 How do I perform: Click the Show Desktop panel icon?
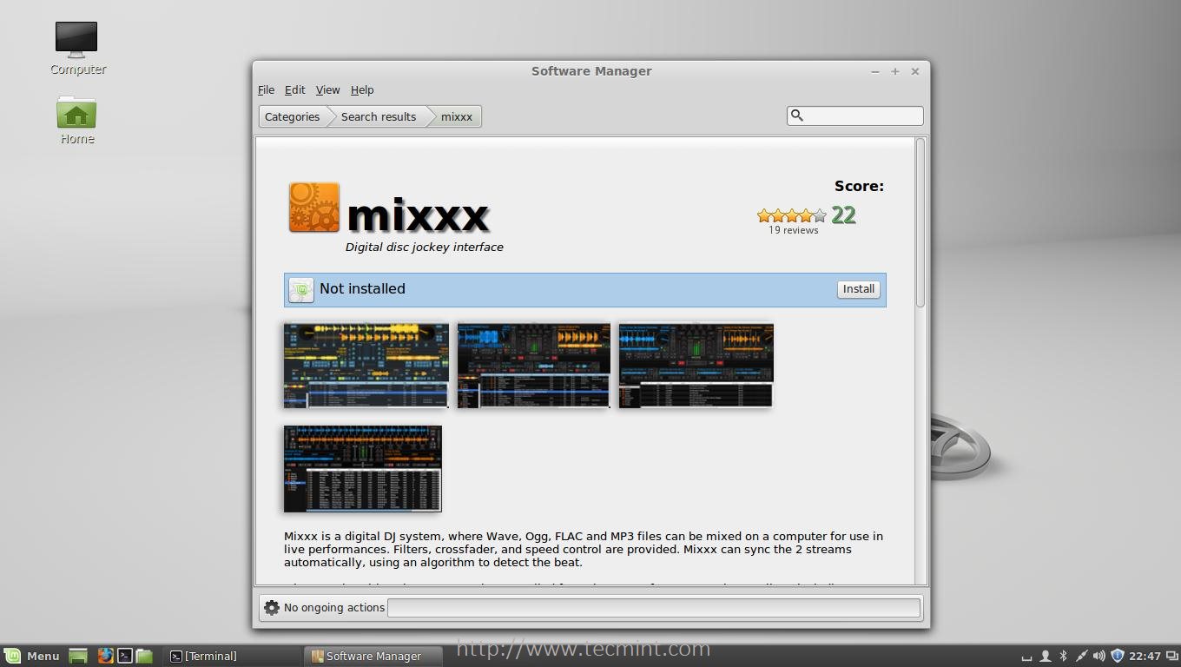point(78,656)
